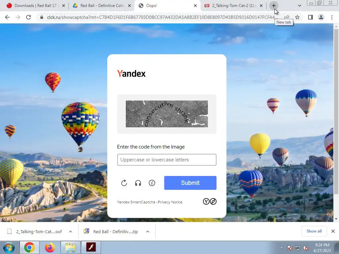Close the Oops! tab
Viewport: 339px width, 254px height.
pyautogui.click(x=195, y=6)
